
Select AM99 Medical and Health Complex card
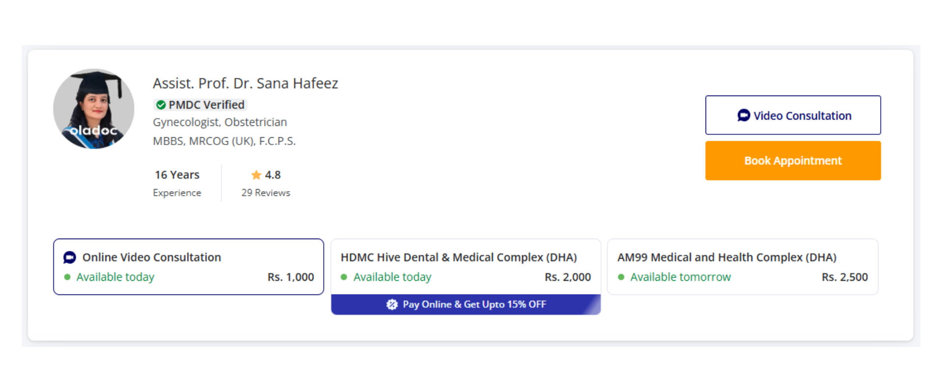742,267
